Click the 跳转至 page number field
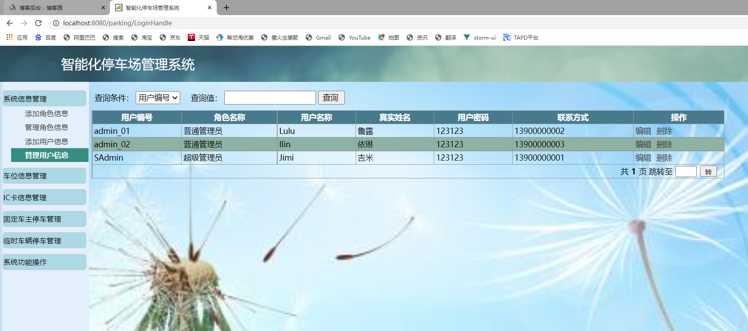The width and height of the screenshot is (748, 331). pos(686,171)
